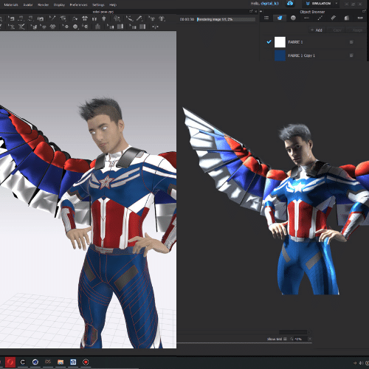The width and height of the screenshot is (369, 369).
Task: Open the Avatar menu
Action: pos(28,4)
